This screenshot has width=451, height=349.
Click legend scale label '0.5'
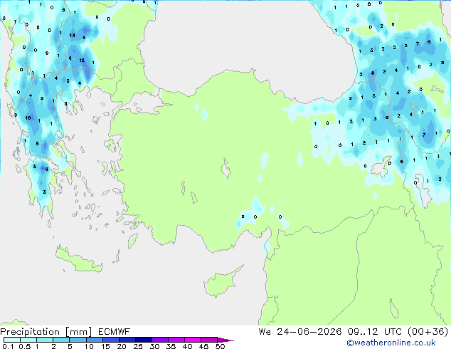coord(24,346)
